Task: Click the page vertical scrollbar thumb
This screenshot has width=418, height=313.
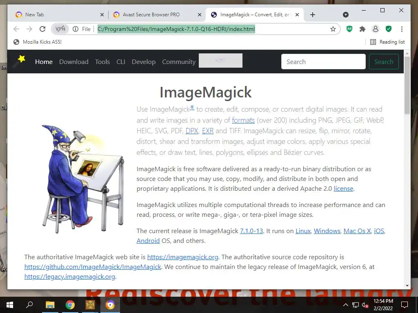Action: click(407, 85)
